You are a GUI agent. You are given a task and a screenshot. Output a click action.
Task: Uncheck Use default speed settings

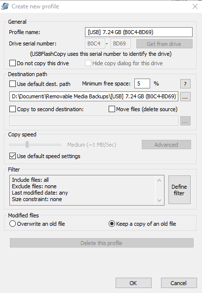(x=12, y=156)
